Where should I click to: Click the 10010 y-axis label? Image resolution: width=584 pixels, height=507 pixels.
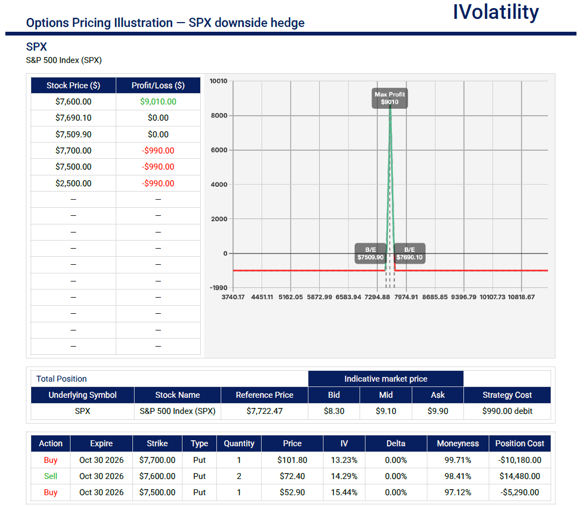click(x=218, y=81)
